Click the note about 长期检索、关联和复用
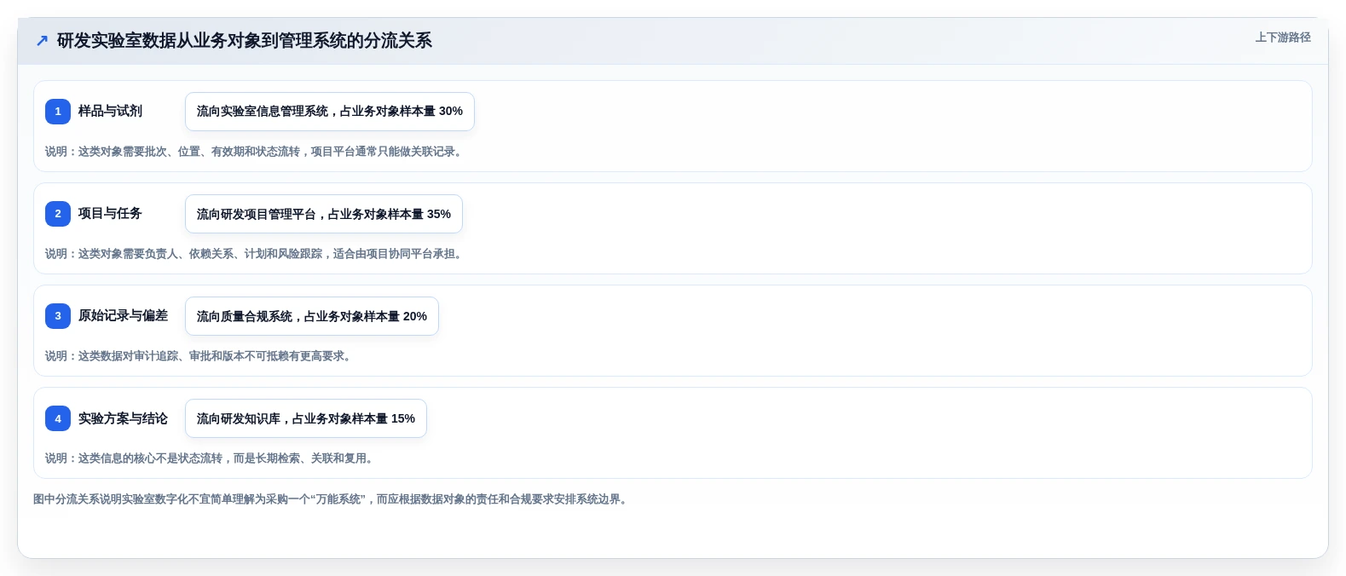This screenshot has height=576, width=1346. 211,458
